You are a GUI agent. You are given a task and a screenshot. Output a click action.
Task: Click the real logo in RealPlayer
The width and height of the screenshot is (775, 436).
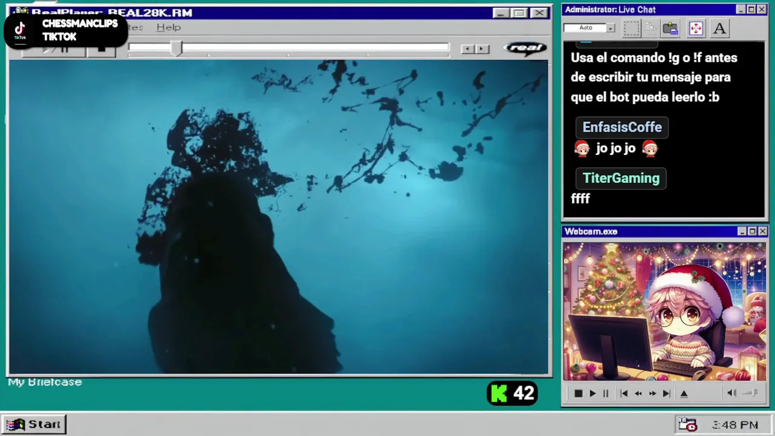(x=525, y=48)
